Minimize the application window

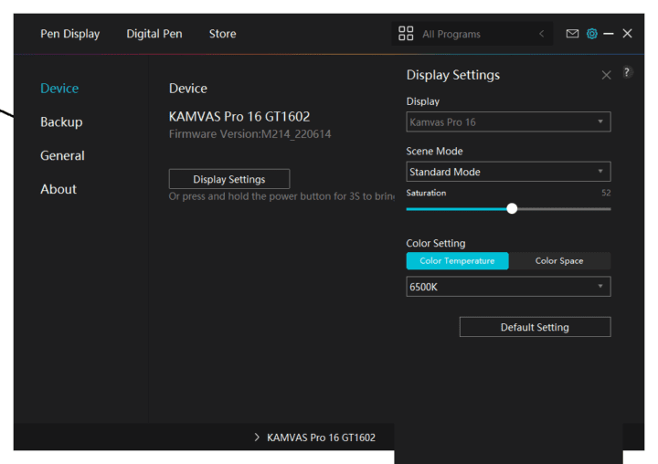pos(609,34)
